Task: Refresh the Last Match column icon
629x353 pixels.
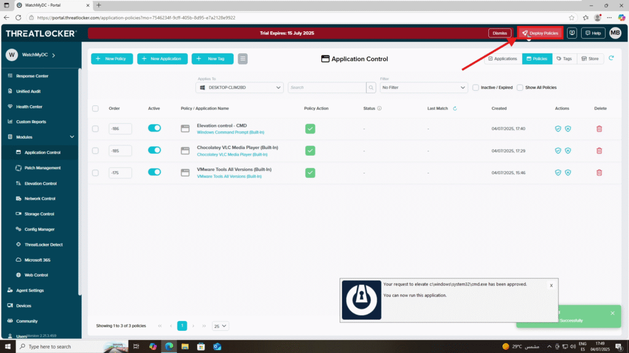Action: pos(455,108)
